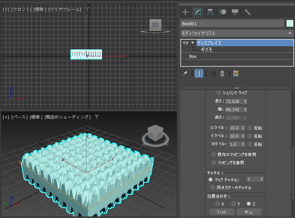Enable the W タイル 反転 checkbox
This screenshot has width=295, height=218.
(250, 144)
